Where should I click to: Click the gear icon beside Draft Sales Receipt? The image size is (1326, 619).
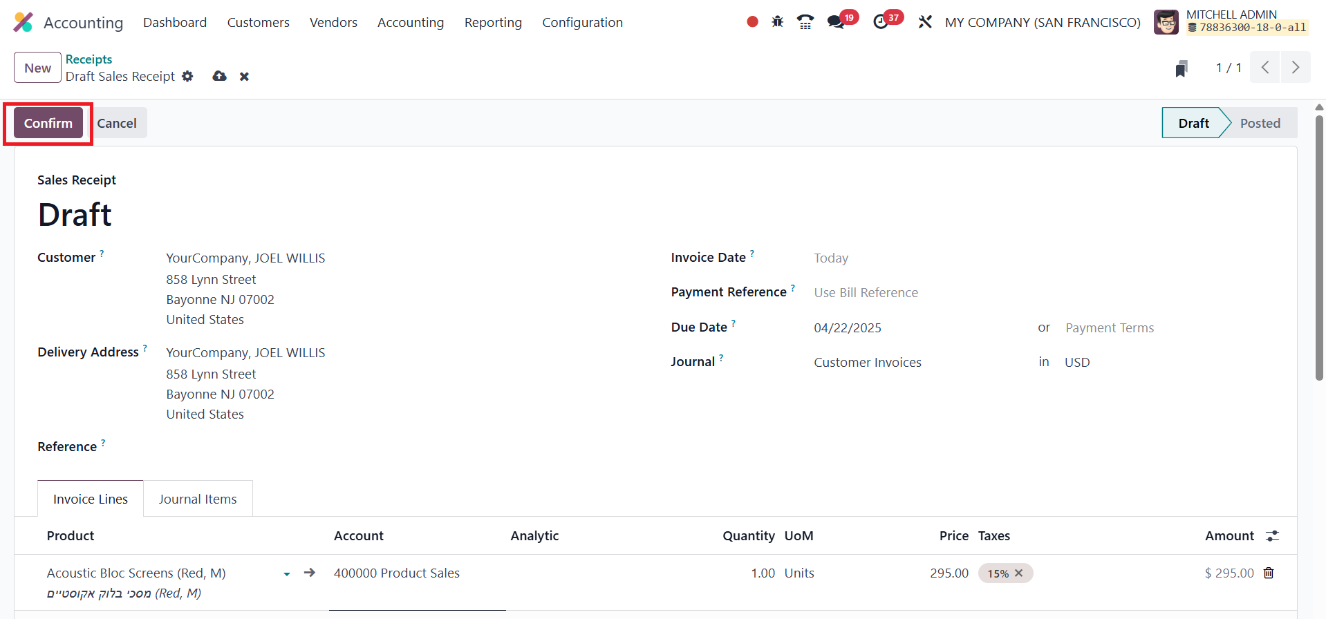[187, 76]
